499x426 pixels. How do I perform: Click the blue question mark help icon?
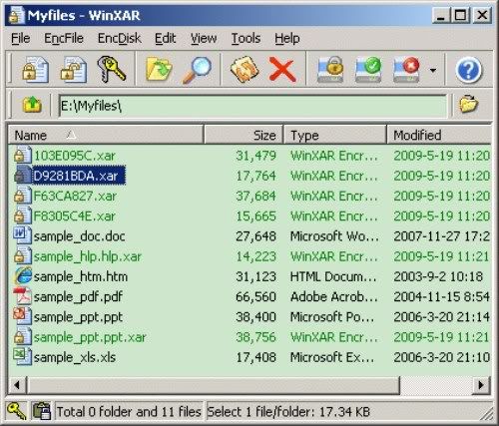[468, 70]
